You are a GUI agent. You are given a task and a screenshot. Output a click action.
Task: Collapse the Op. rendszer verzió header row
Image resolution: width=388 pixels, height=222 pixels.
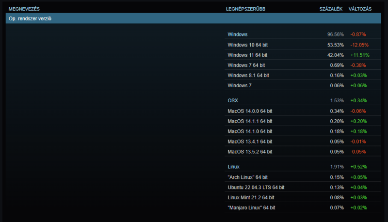pyautogui.click(x=193, y=18)
